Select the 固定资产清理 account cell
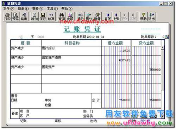The image size is (176, 129). tap(71, 60)
